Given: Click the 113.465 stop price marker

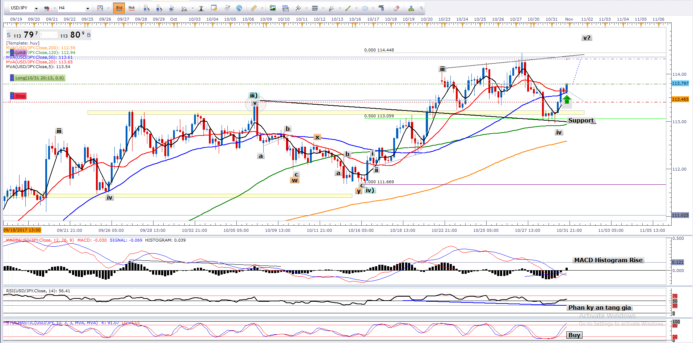Looking at the screenshot, I should tap(680, 99).
